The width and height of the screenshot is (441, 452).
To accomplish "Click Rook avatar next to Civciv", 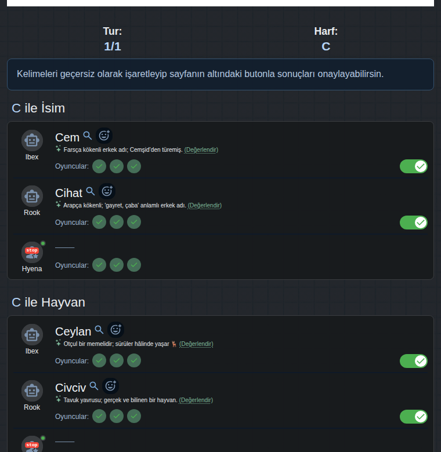I will 32,391.
